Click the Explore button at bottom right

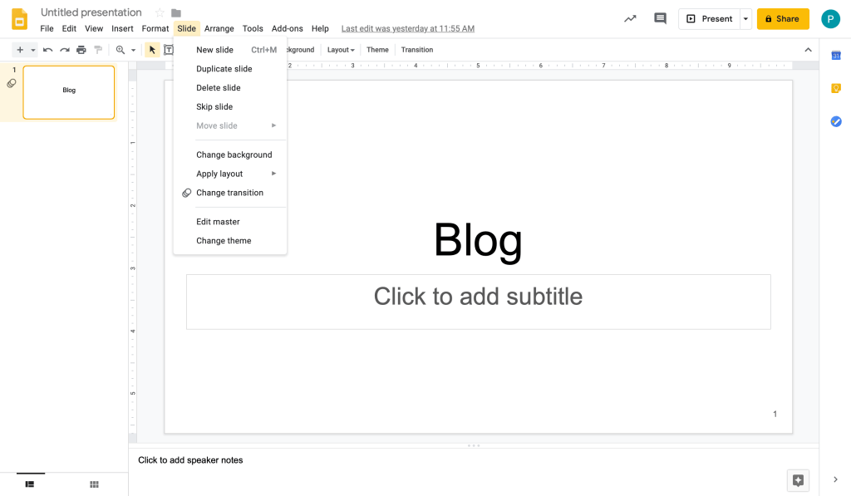pyautogui.click(x=798, y=480)
